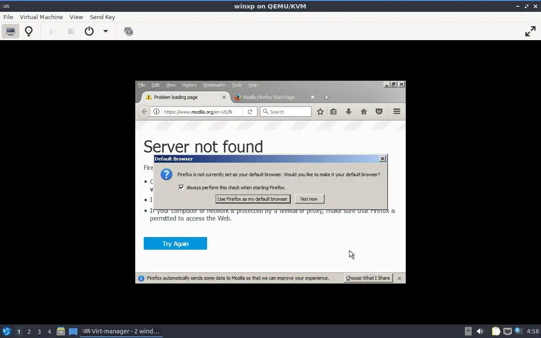The image size is (541, 338).
Task: Go to the Firefox home page icon
Action: coord(364,112)
